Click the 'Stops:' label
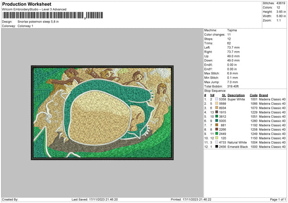Viewport: 288px width, 203px height. [x=209, y=39]
